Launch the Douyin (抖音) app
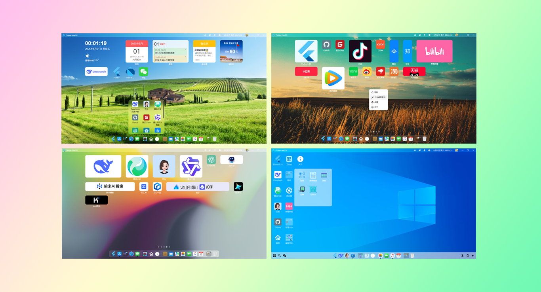 click(360, 51)
